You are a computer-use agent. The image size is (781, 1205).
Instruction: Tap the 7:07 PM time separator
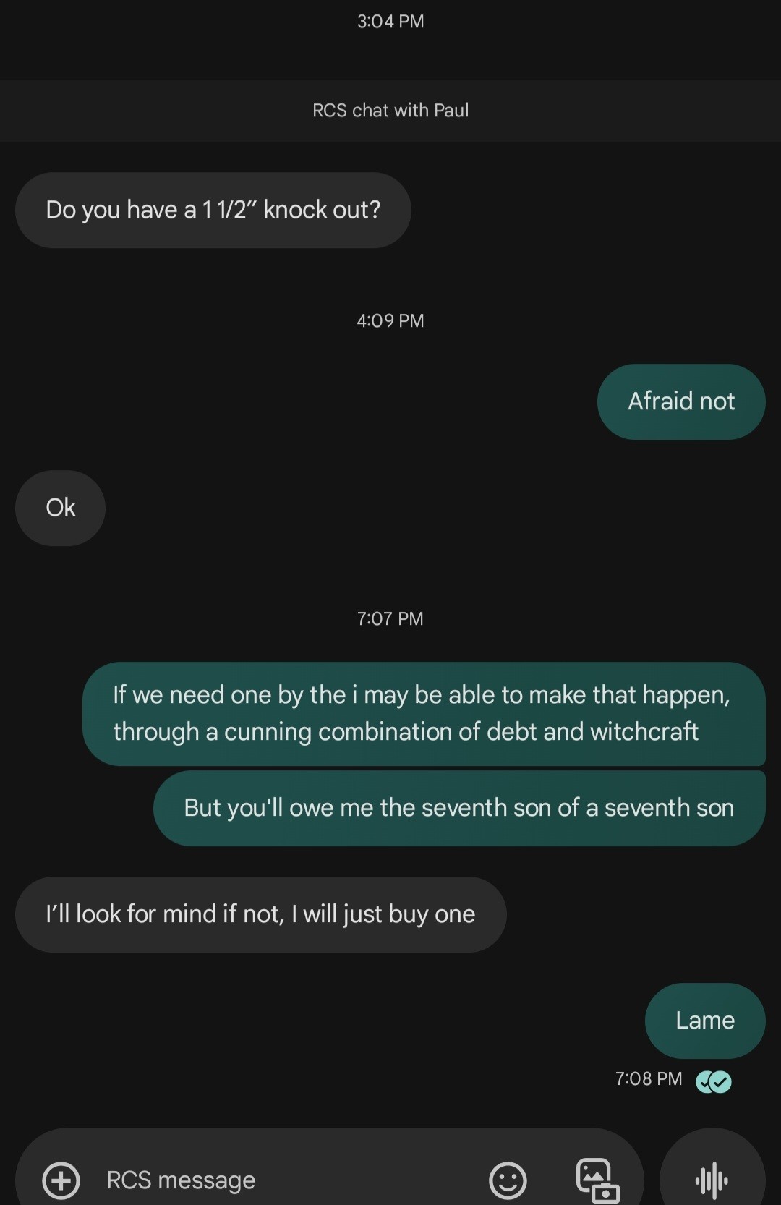pos(390,618)
